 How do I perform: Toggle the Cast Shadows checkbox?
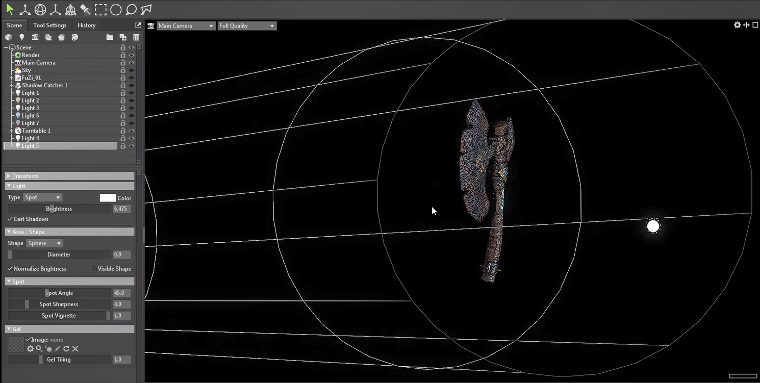pos(10,219)
